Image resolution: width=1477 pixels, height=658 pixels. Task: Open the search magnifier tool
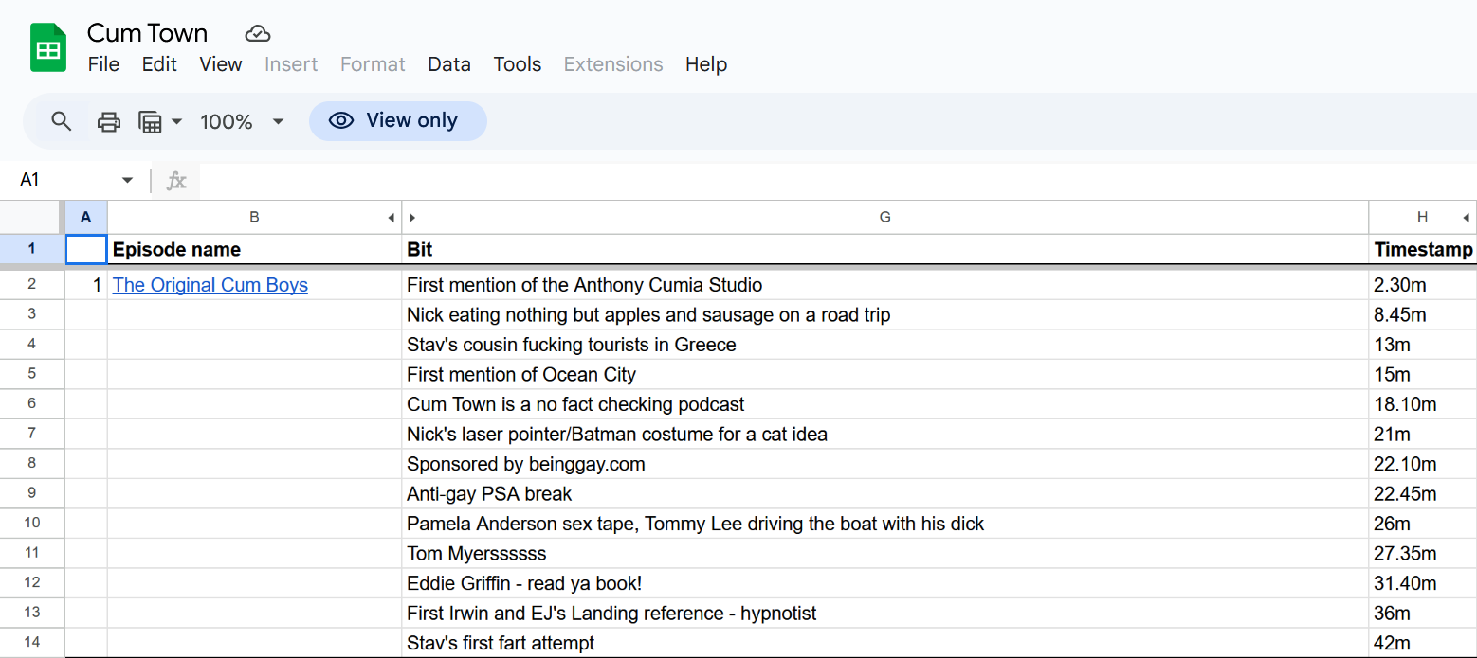pos(62,121)
